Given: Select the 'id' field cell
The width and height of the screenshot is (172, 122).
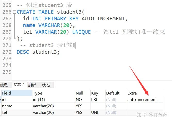Looking at the screenshot, I should click(17, 100).
